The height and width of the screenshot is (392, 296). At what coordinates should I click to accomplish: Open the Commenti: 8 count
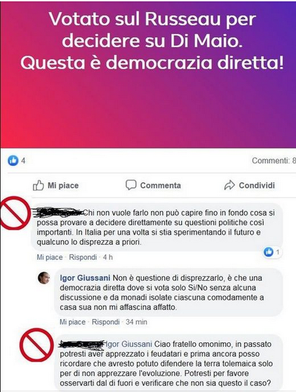(x=273, y=161)
